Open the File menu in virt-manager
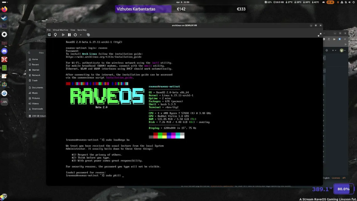The width and height of the screenshot is (357, 201). coord(49,30)
